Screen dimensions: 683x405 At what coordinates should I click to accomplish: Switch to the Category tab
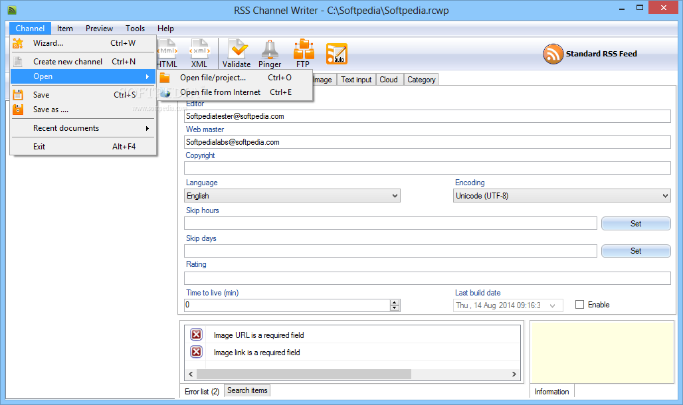pos(421,80)
